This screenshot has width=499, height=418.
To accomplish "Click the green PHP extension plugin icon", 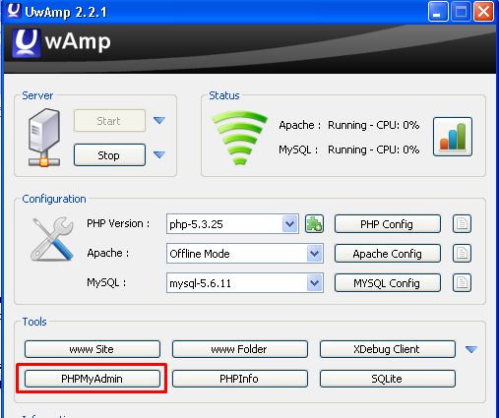I will coord(314,224).
